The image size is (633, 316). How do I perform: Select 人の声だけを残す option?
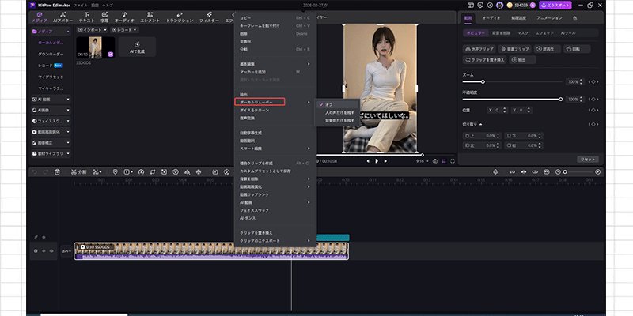[x=339, y=112]
